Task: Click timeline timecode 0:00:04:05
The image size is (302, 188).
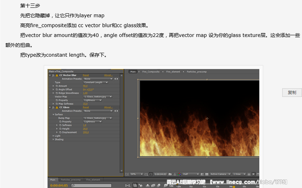Action: (59, 186)
